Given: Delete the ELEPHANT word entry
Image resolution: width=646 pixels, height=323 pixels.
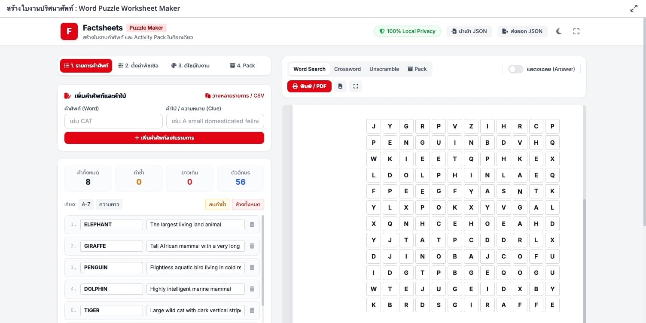Looking at the screenshot, I should pos(252,225).
